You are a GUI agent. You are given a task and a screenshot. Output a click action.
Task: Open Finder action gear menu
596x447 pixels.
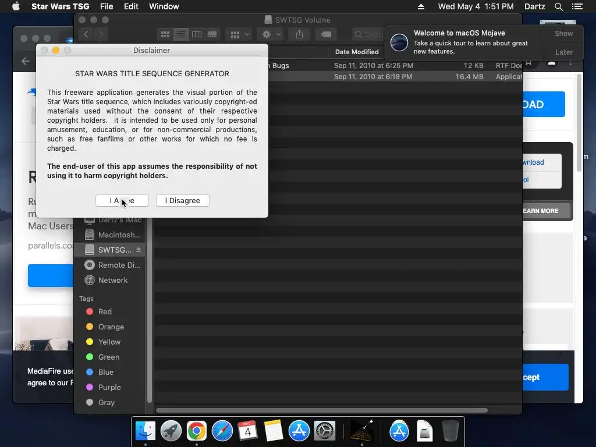tap(271, 34)
